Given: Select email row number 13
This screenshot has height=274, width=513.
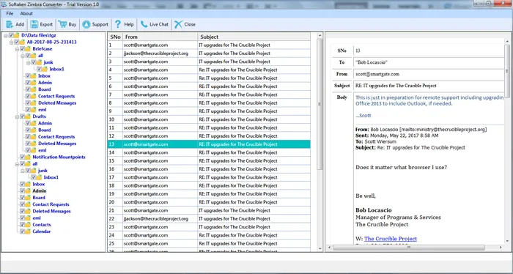Looking at the screenshot, I should click(x=209, y=144).
